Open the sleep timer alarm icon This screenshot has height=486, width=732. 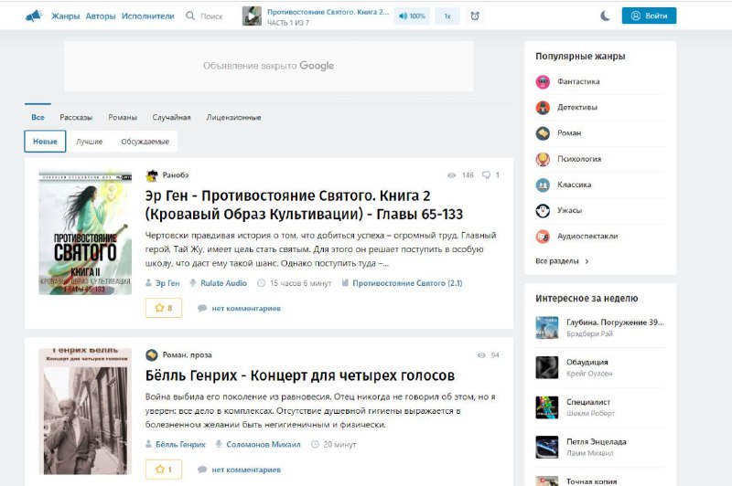(x=474, y=16)
